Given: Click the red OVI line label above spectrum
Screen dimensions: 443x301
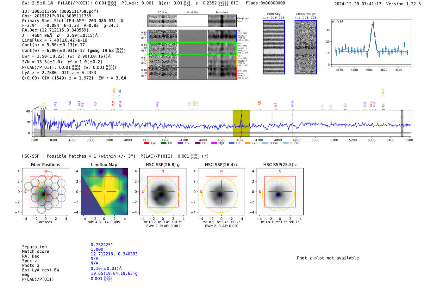Looking at the screenshot, I should coord(113,105).
